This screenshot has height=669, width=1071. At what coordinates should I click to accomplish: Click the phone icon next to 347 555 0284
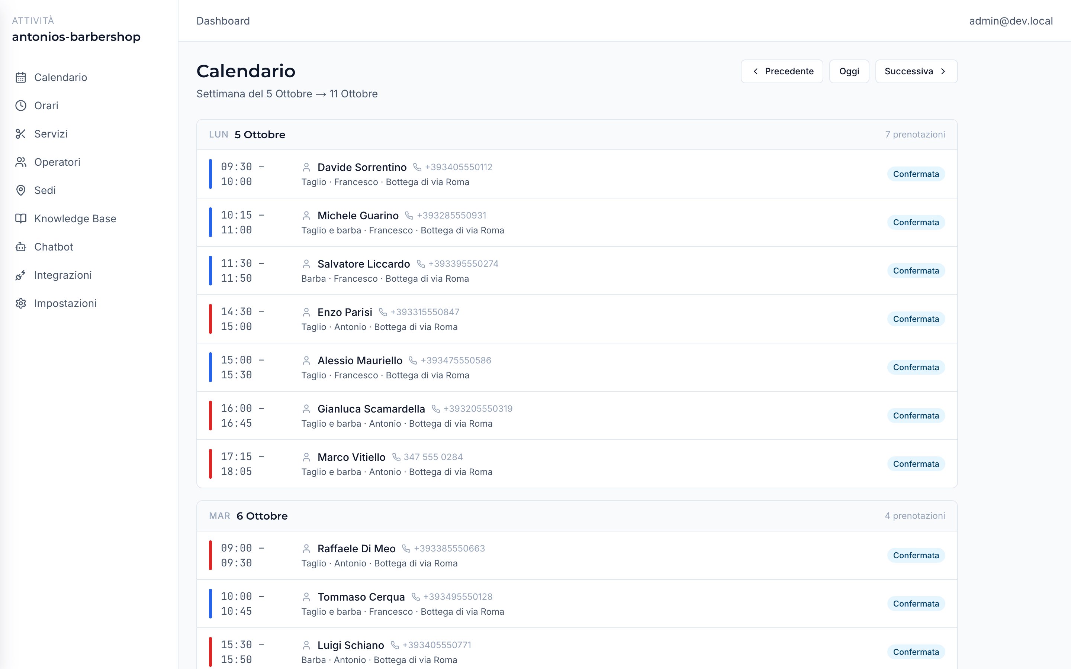tap(396, 457)
